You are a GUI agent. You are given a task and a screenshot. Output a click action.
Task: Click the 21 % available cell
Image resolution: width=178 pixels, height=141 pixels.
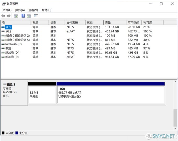[147, 27]
